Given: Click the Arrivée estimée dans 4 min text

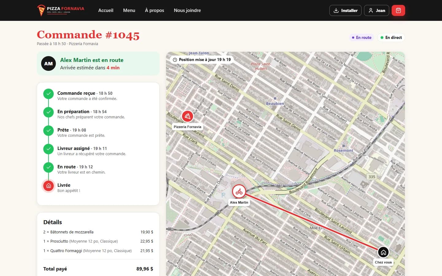Looking at the screenshot, I should click(90, 68).
